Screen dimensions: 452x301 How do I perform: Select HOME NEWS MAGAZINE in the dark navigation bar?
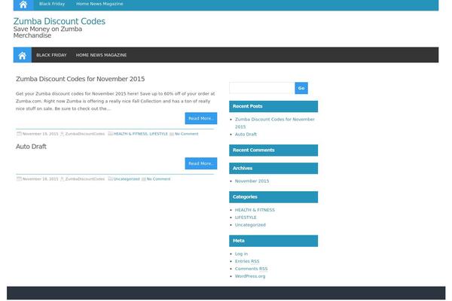[101, 55]
